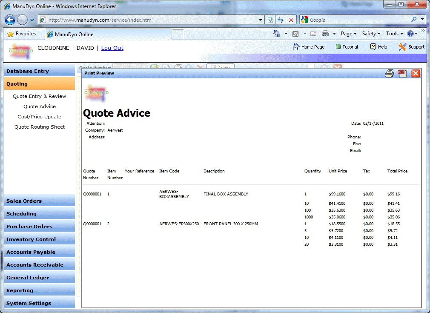Expand the address bar URL dropdown
Screen dimensions: 430x313
pyautogui.click(x=261, y=20)
